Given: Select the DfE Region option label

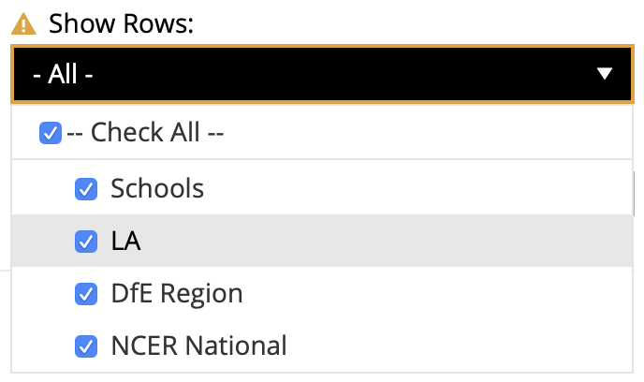Looking at the screenshot, I should pyautogui.click(x=177, y=294).
